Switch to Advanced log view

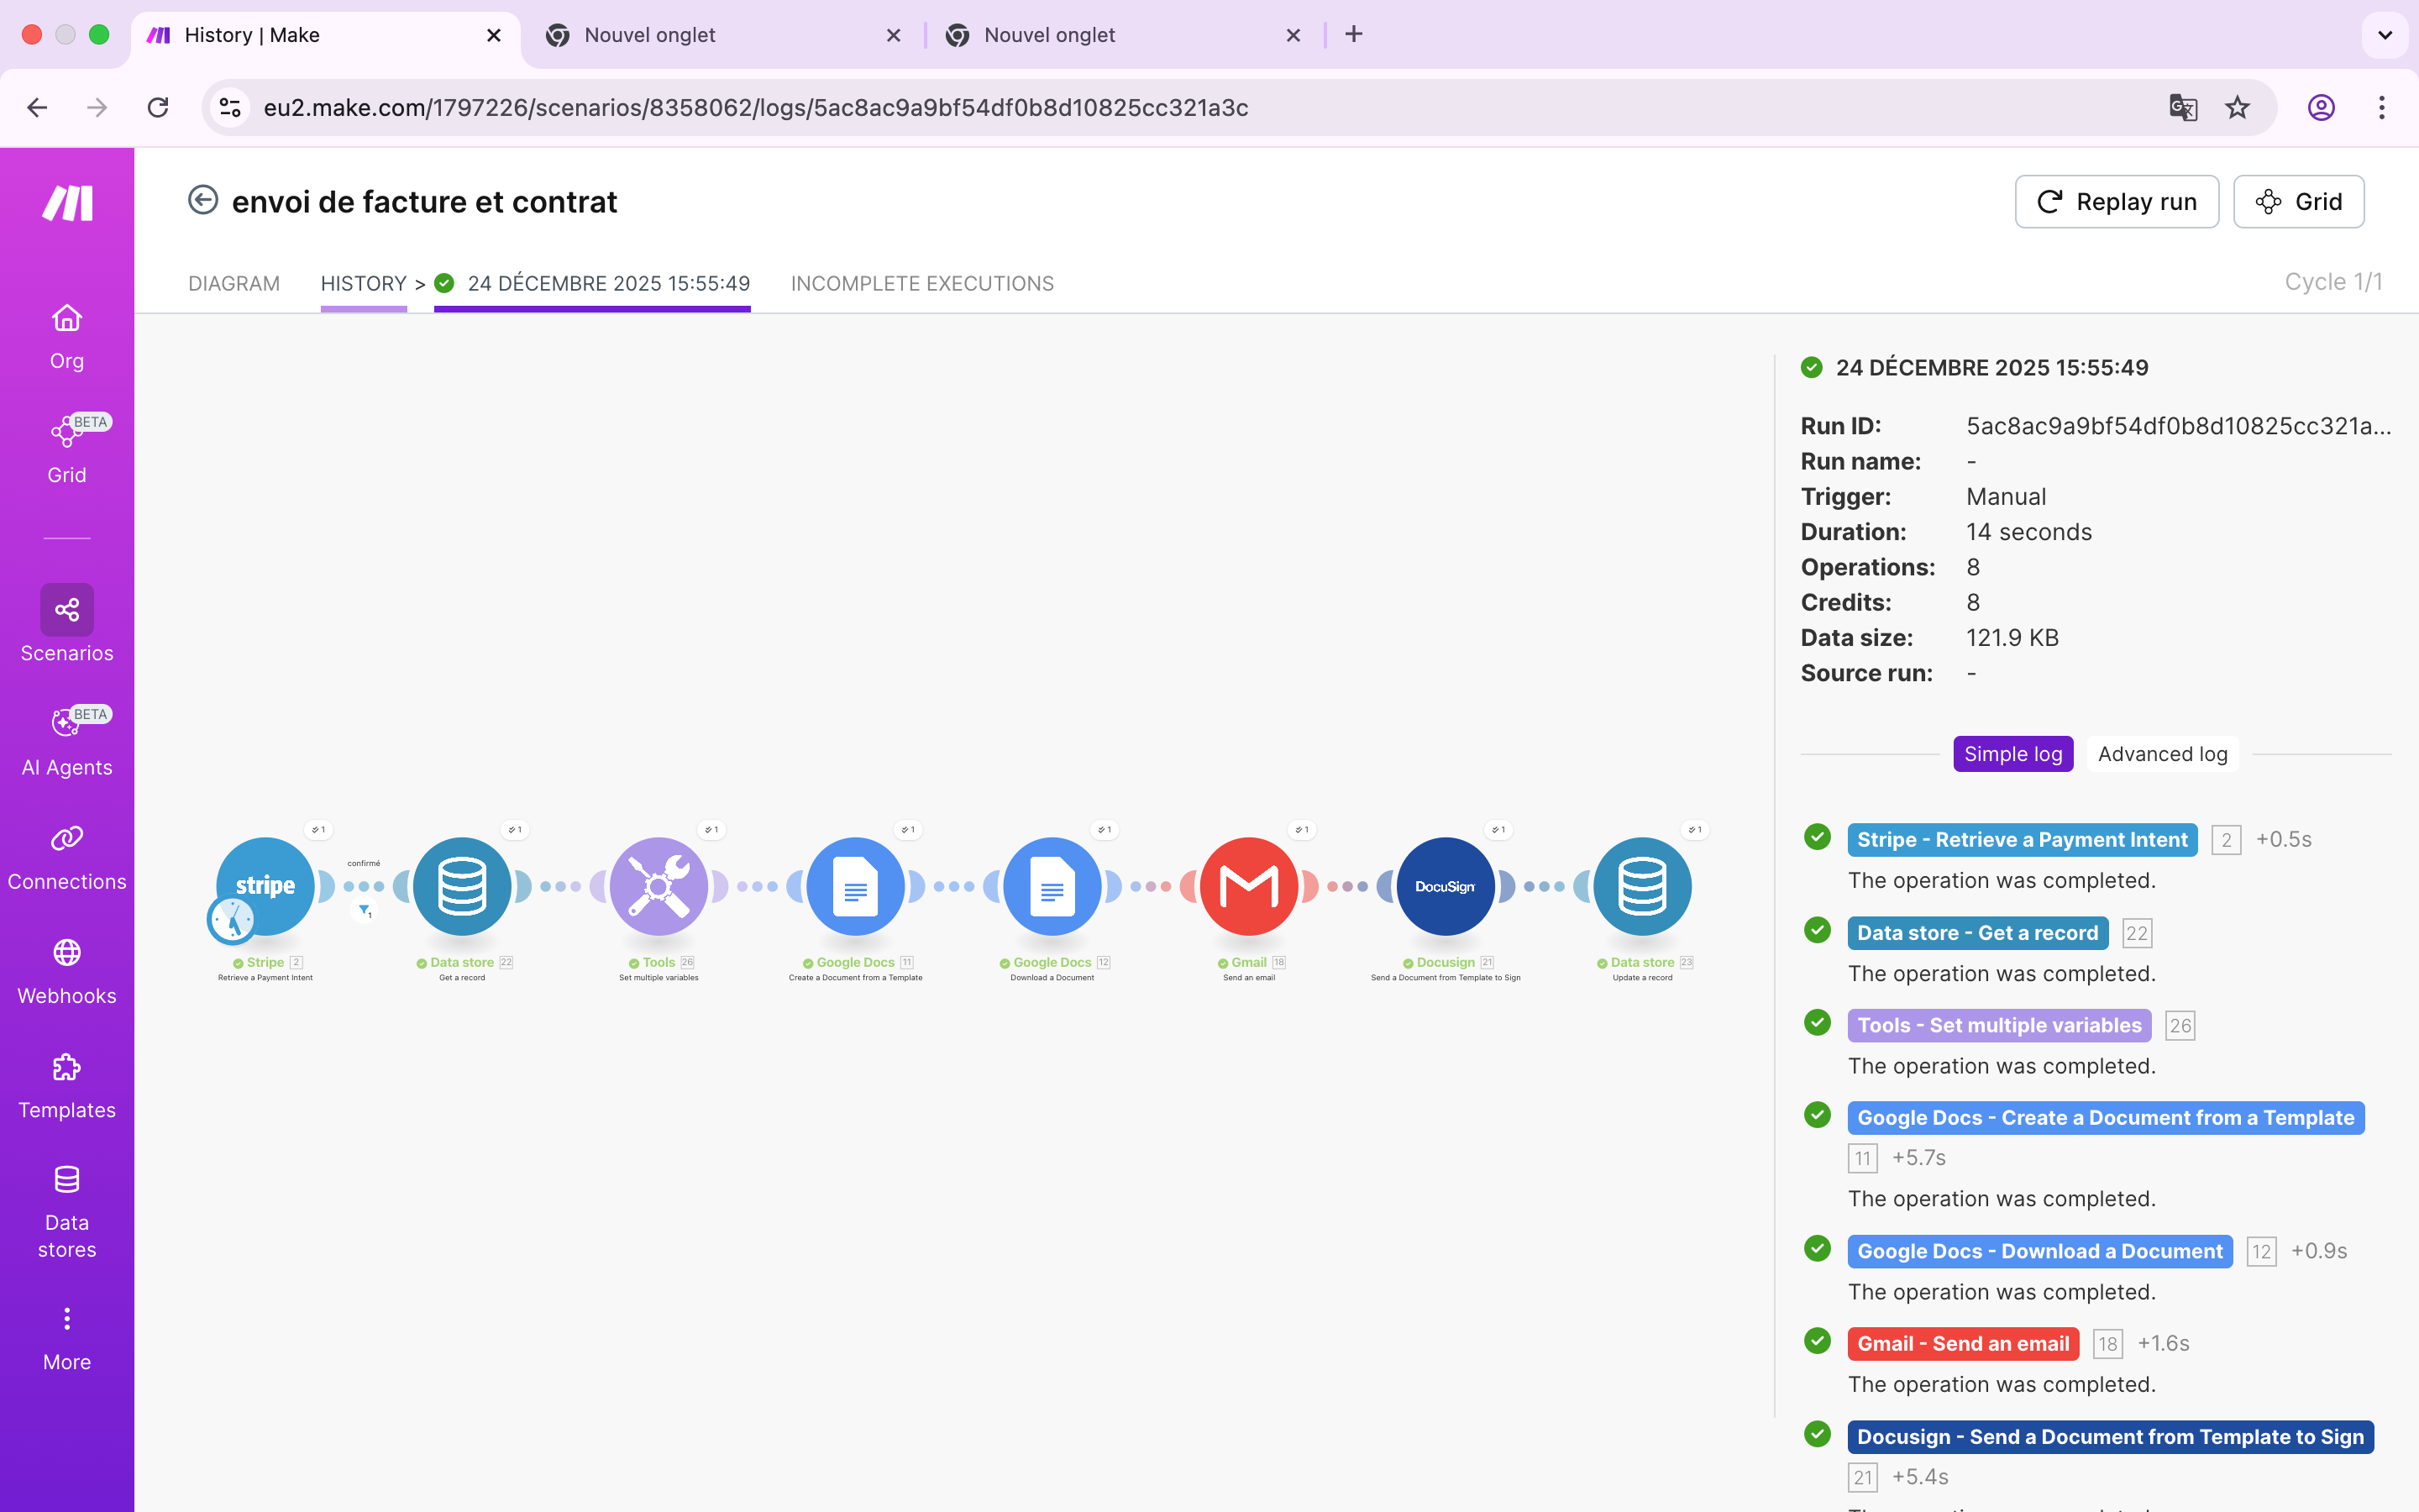[x=2162, y=754]
